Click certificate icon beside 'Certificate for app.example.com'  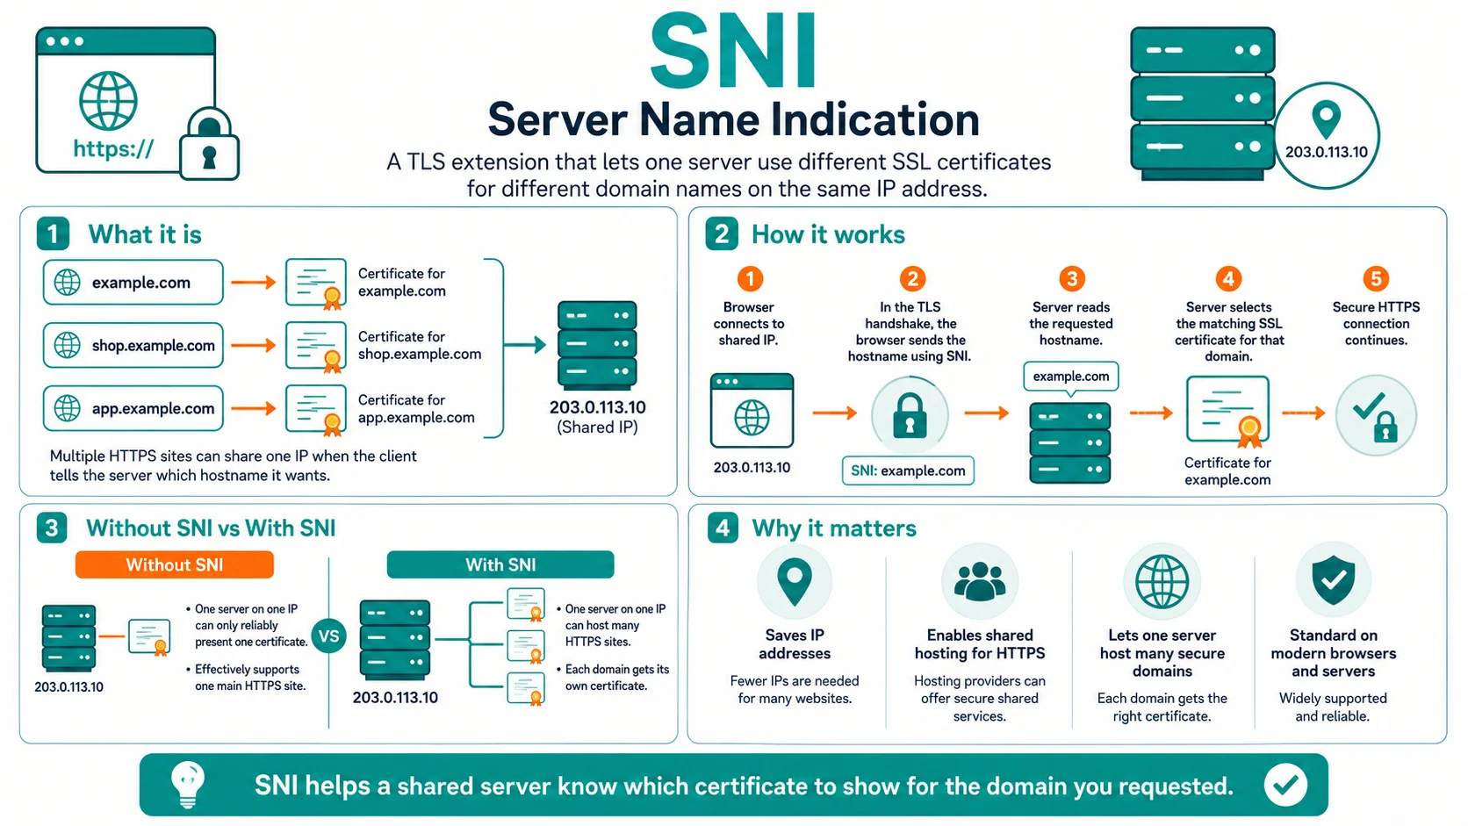[316, 410]
